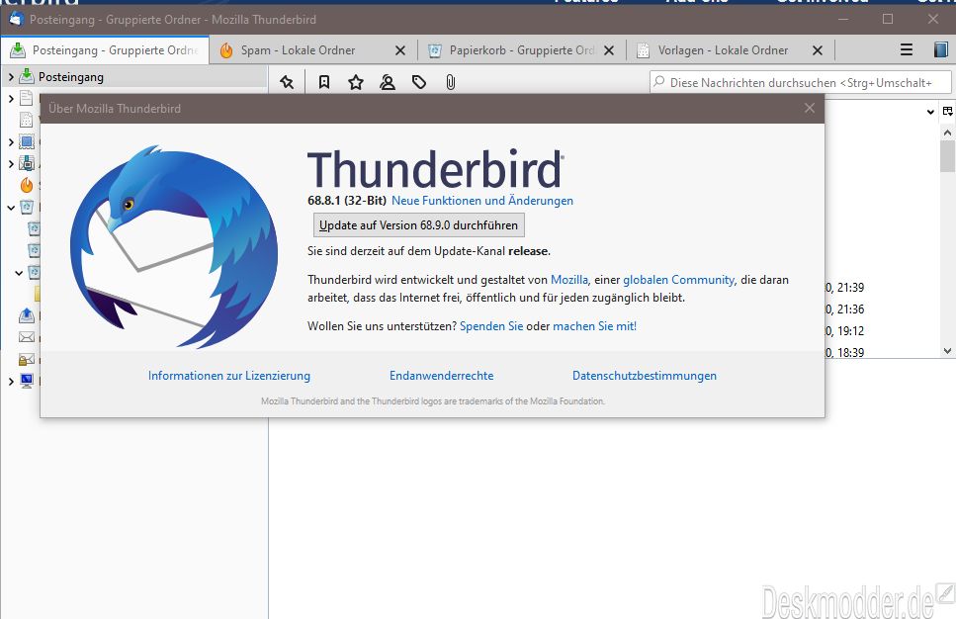The width and height of the screenshot is (956, 619).
Task: Close the Spam - Lokale Ordner tab
Action: (x=400, y=50)
